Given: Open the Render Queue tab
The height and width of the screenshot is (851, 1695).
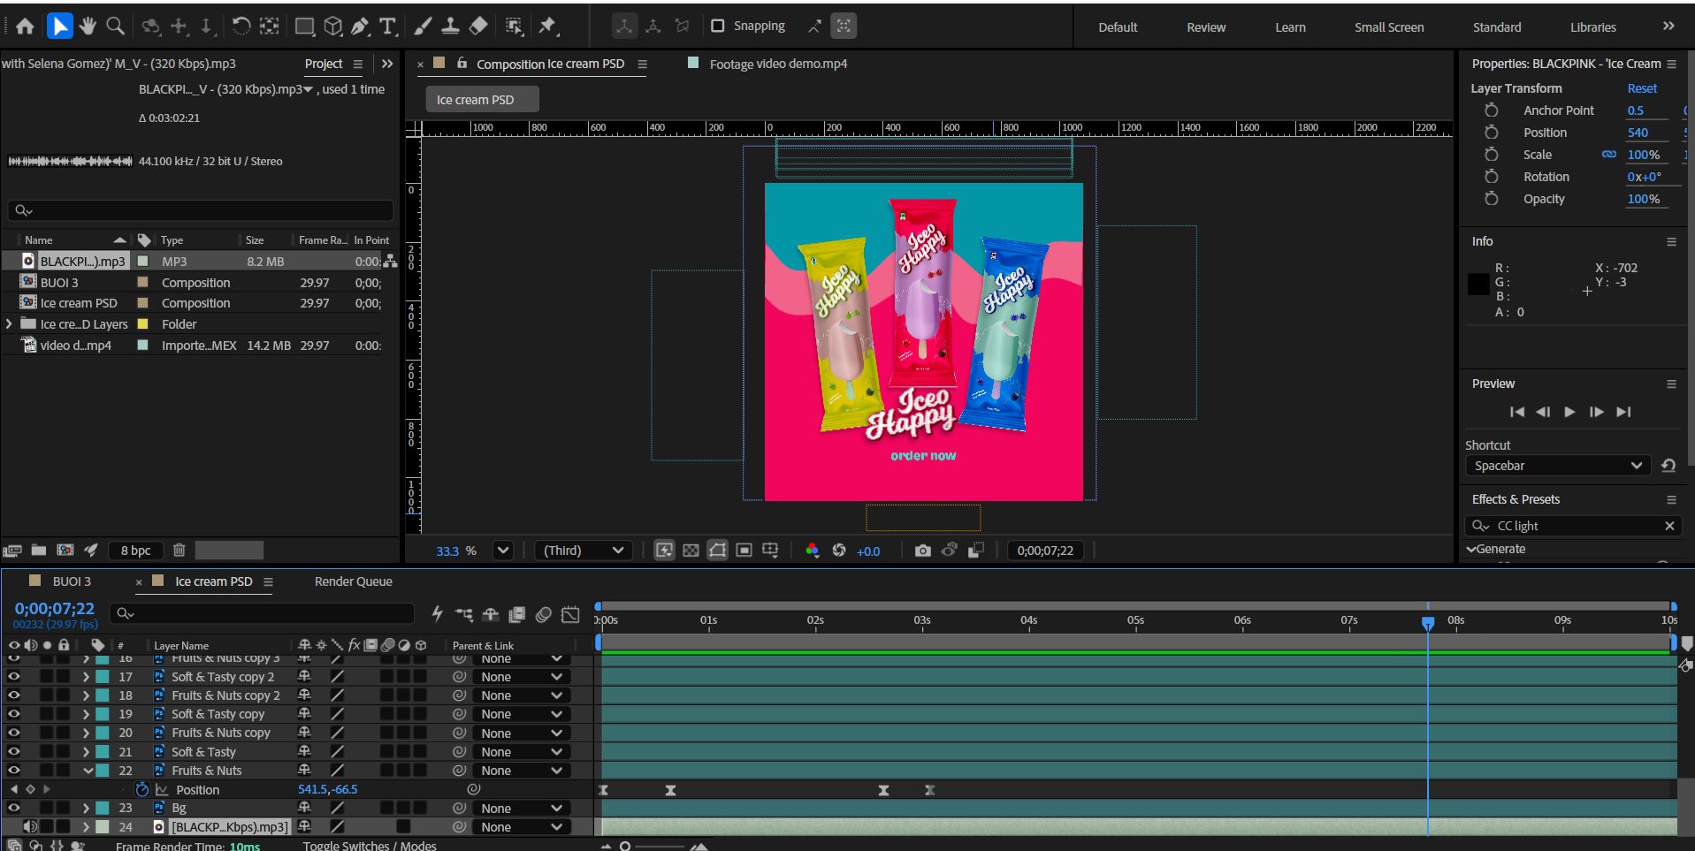Looking at the screenshot, I should (x=353, y=581).
